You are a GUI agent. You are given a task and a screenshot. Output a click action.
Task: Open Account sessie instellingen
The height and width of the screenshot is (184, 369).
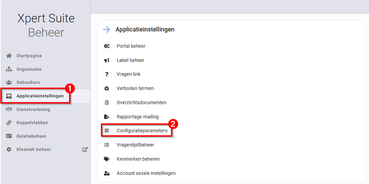click(146, 173)
